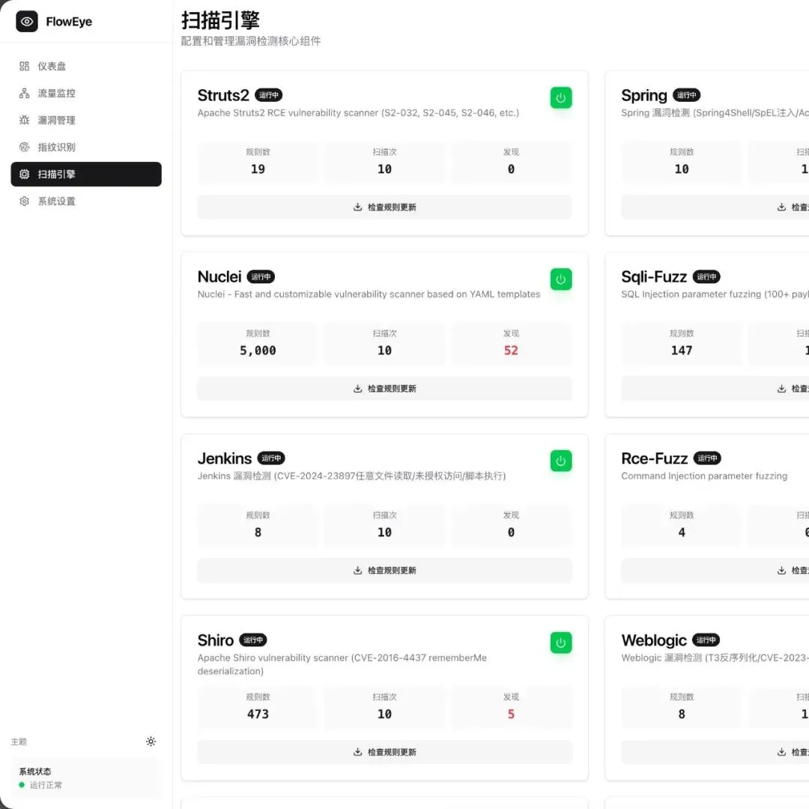
Task: Check rule updates for Struts2
Action: coord(384,207)
